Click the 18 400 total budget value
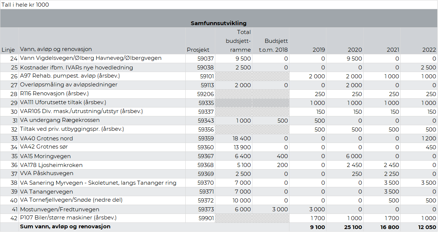Viewport: 438px width, 232px height. click(242, 139)
